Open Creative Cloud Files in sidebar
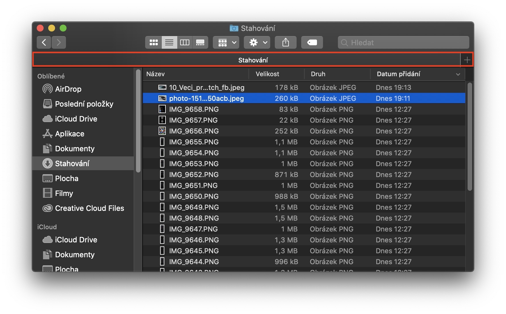Image resolution: width=506 pixels, height=314 pixels. point(89,208)
